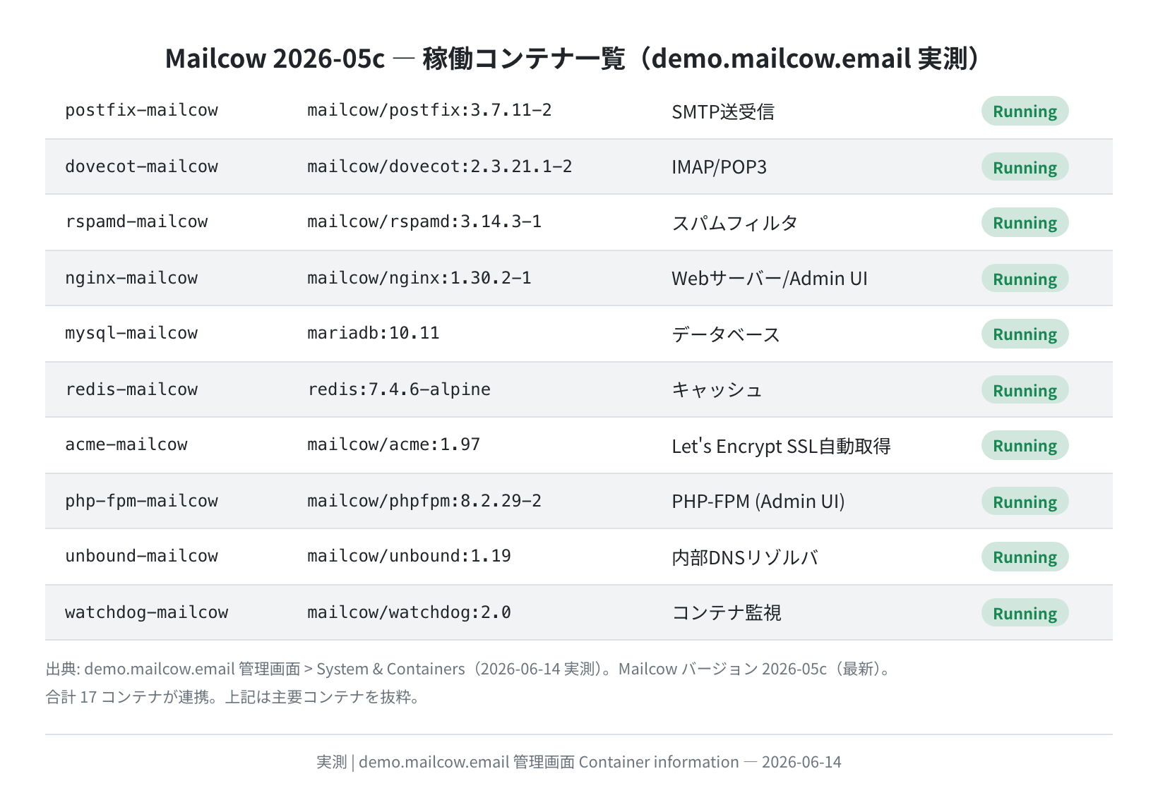
Task: Click the Let's Encrypt SSL自動取得 description
Action: point(781,446)
